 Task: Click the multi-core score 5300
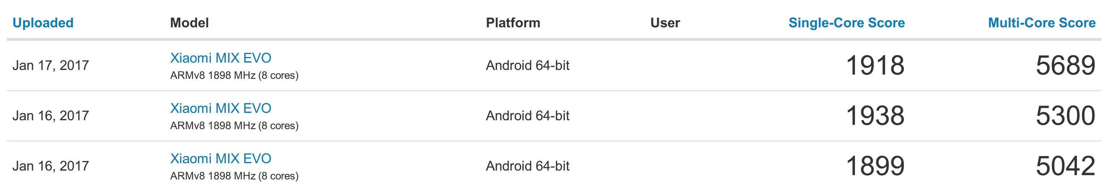click(1065, 116)
